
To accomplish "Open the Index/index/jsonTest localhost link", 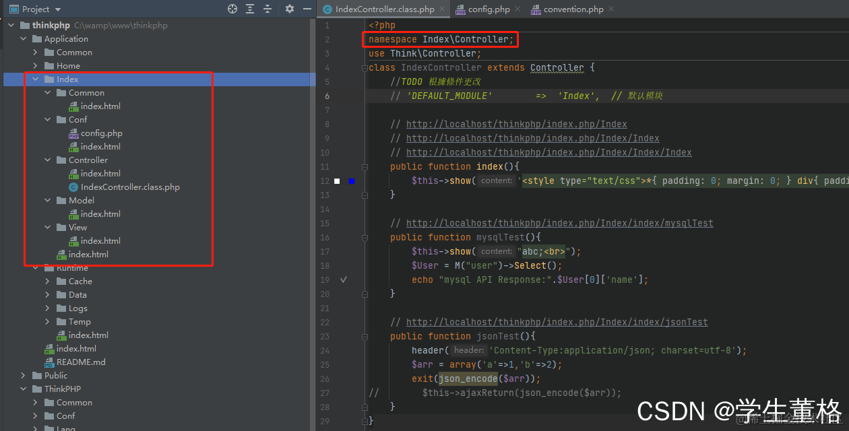I will 557,322.
